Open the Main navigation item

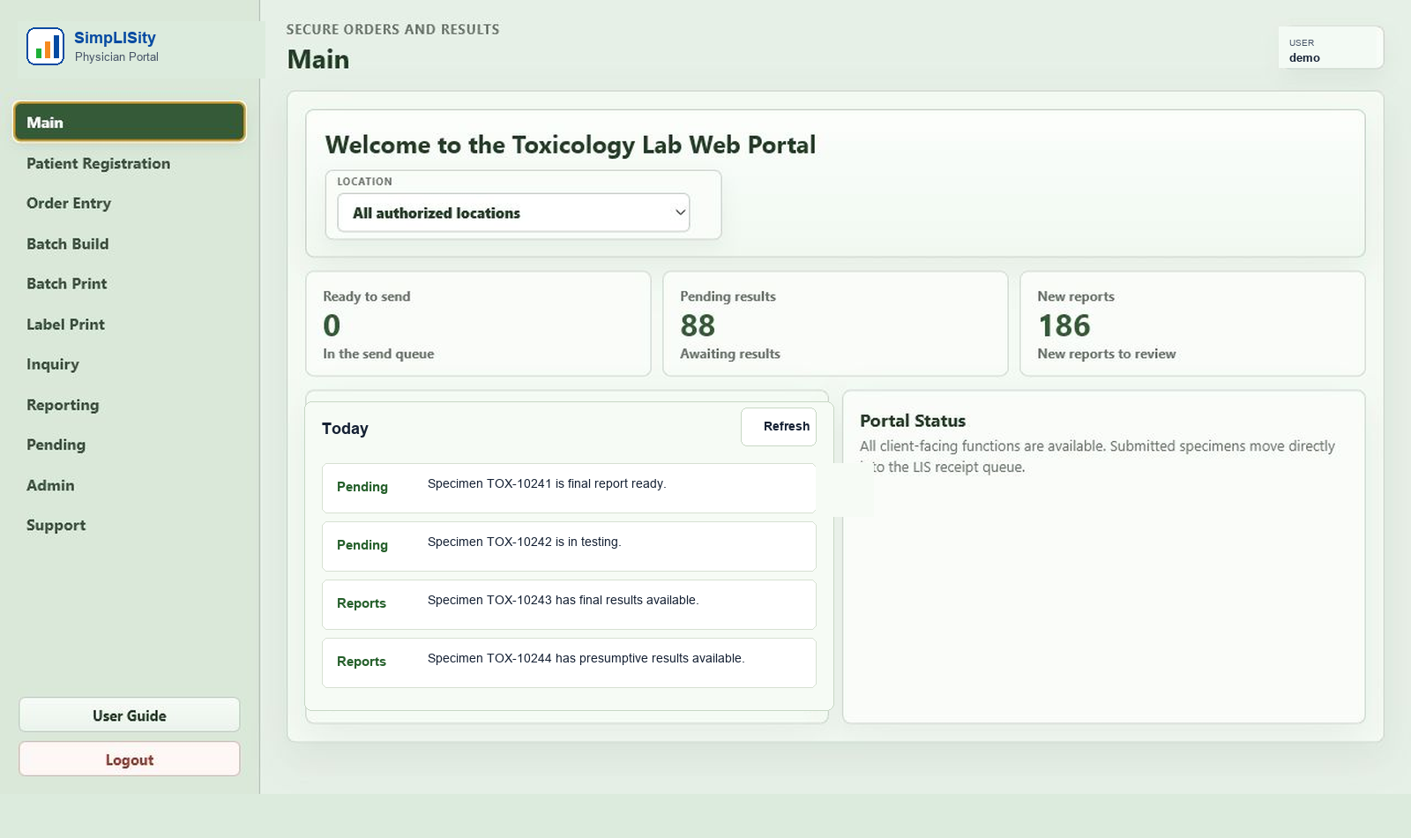[x=130, y=123]
